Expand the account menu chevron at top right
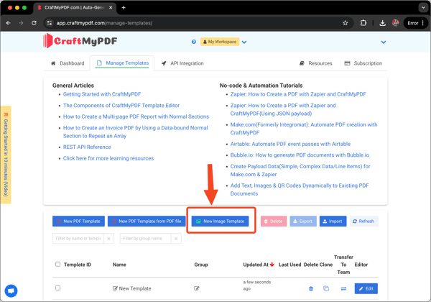 click(x=384, y=42)
